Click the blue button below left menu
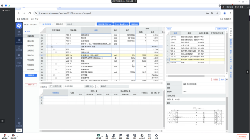The image size is (250, 140). click(x=31, y=75)
